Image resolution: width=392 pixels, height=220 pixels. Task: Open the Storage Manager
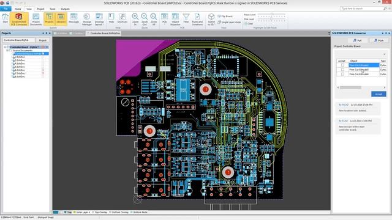[x=87, y=19]
